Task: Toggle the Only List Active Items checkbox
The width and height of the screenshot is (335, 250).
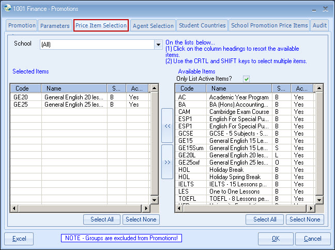Action: (x=247, y=79)
